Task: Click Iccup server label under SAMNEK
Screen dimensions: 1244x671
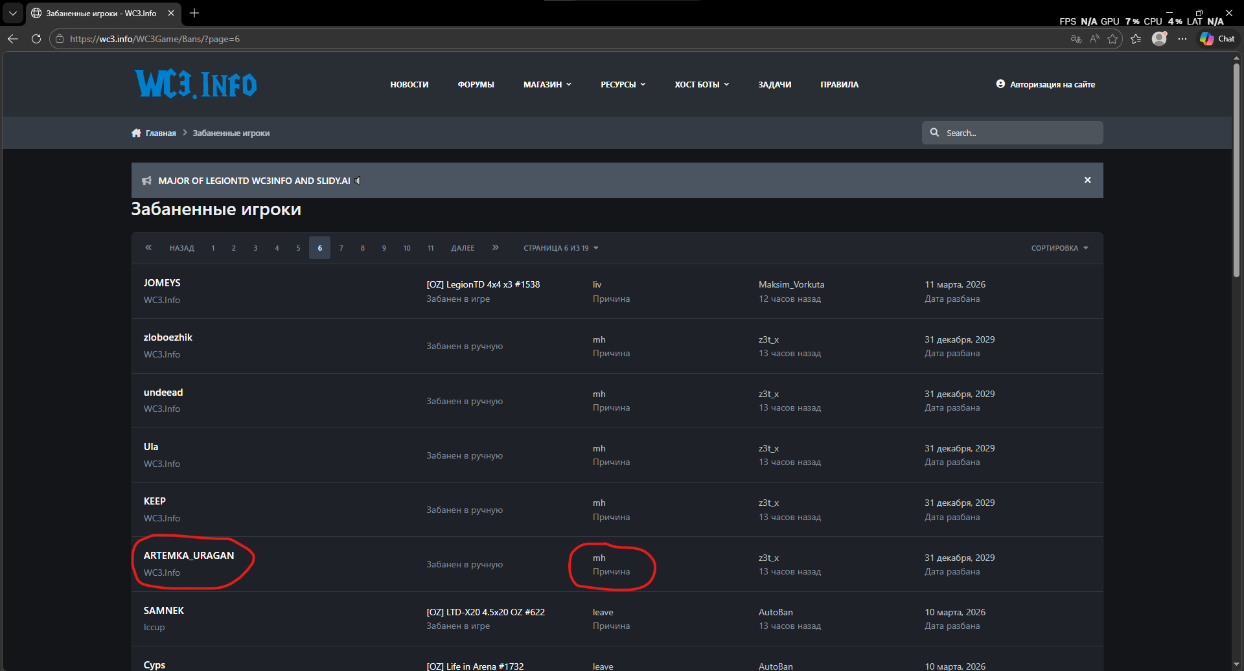Action: tap(154, 627)
